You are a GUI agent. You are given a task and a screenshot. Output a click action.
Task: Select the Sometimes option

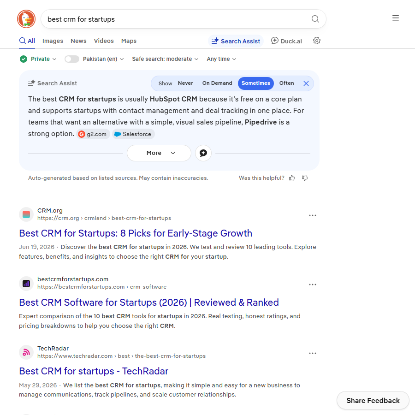click(x=255, y=83)
